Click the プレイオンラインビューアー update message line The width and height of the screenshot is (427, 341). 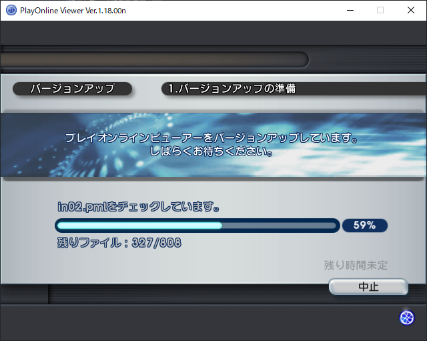pyautogui.click(x=211, y=138)
